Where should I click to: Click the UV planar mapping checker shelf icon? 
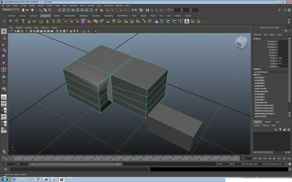coord(162,21)
